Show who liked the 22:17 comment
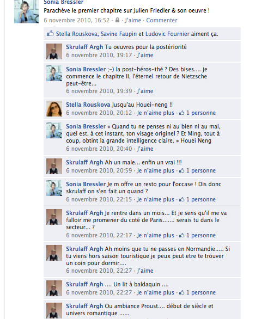 pyautogui.click(x=201, y=235)
